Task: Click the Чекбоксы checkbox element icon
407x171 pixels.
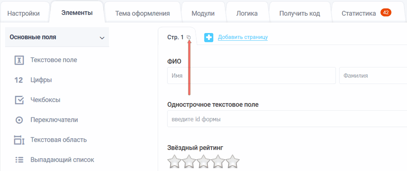Action: click(x=19, y=100)
